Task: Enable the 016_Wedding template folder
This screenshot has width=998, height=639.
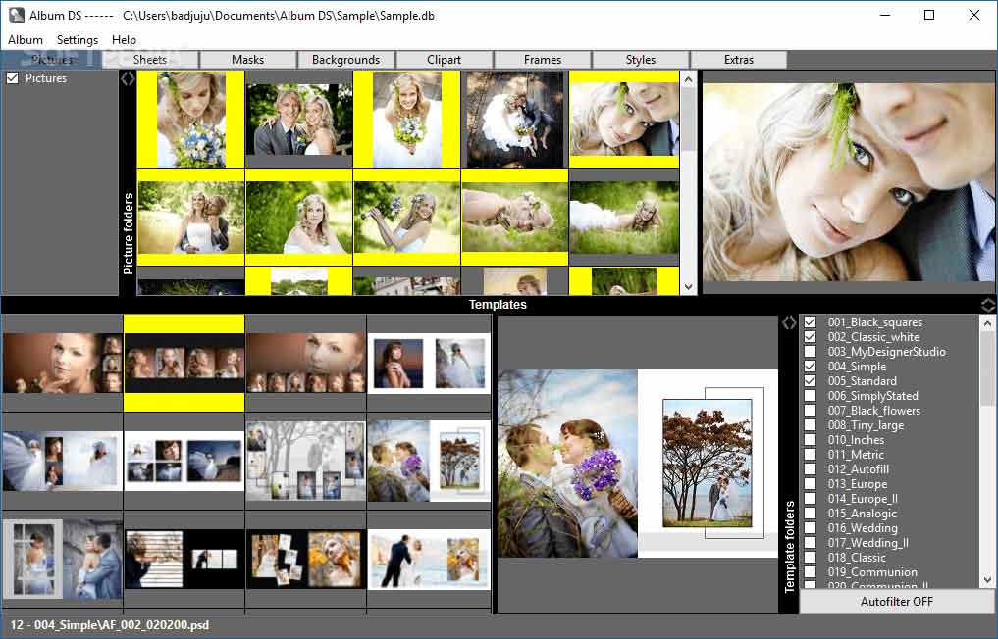Action: click(810, 527)
